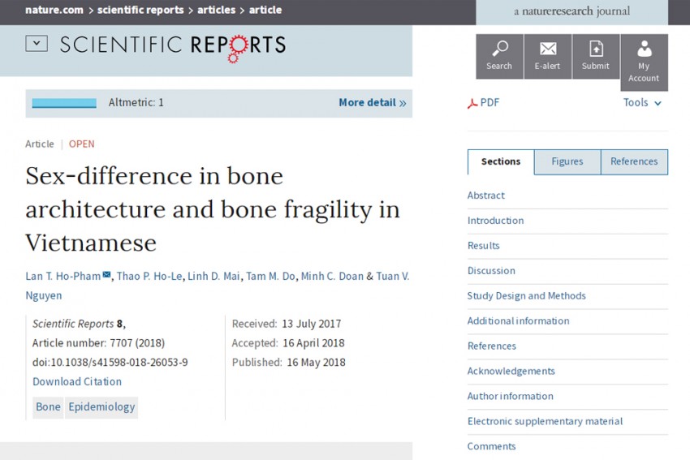Expand the journal menu dropdown box
The height and width of the screenshot is (460, 690).
click(x=37, y=44)
